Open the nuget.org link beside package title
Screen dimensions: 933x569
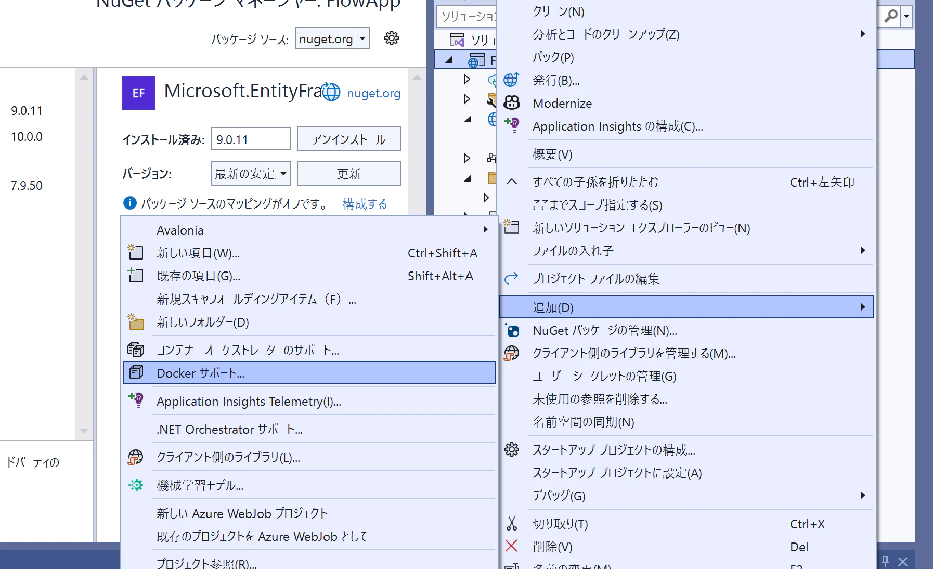pyautogui.click(x=373, y=93)
